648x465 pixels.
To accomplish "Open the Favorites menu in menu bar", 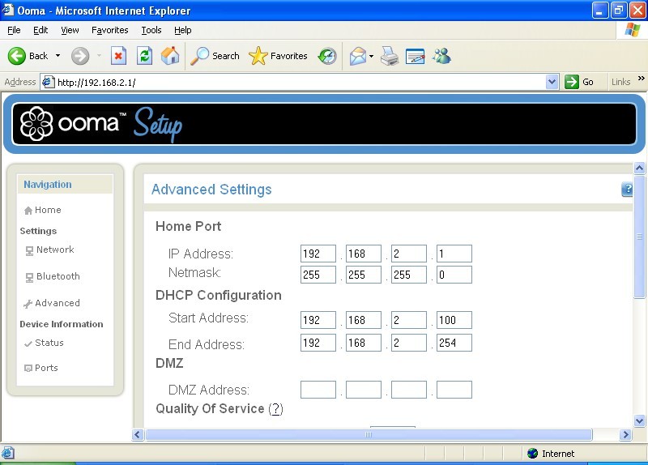I will pos(109,30).
